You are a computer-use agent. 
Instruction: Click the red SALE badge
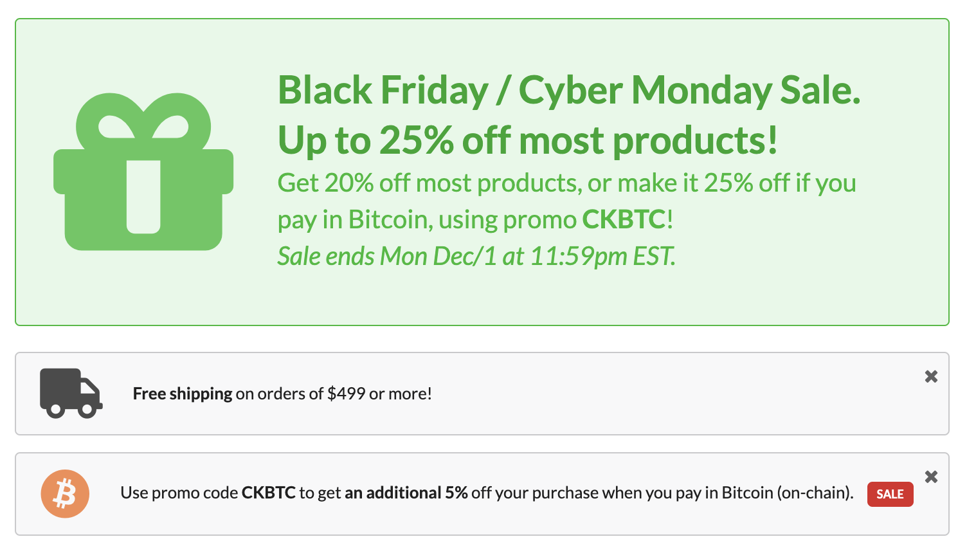pyautogui.click(x=890, y=494)
